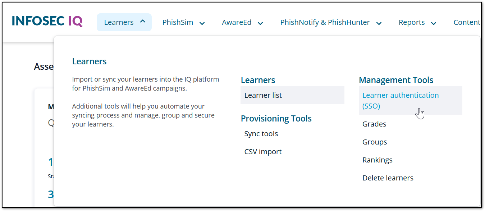Open the Learner list page
The height and width of the screenshot is (211, 485).
pos(263,95)
